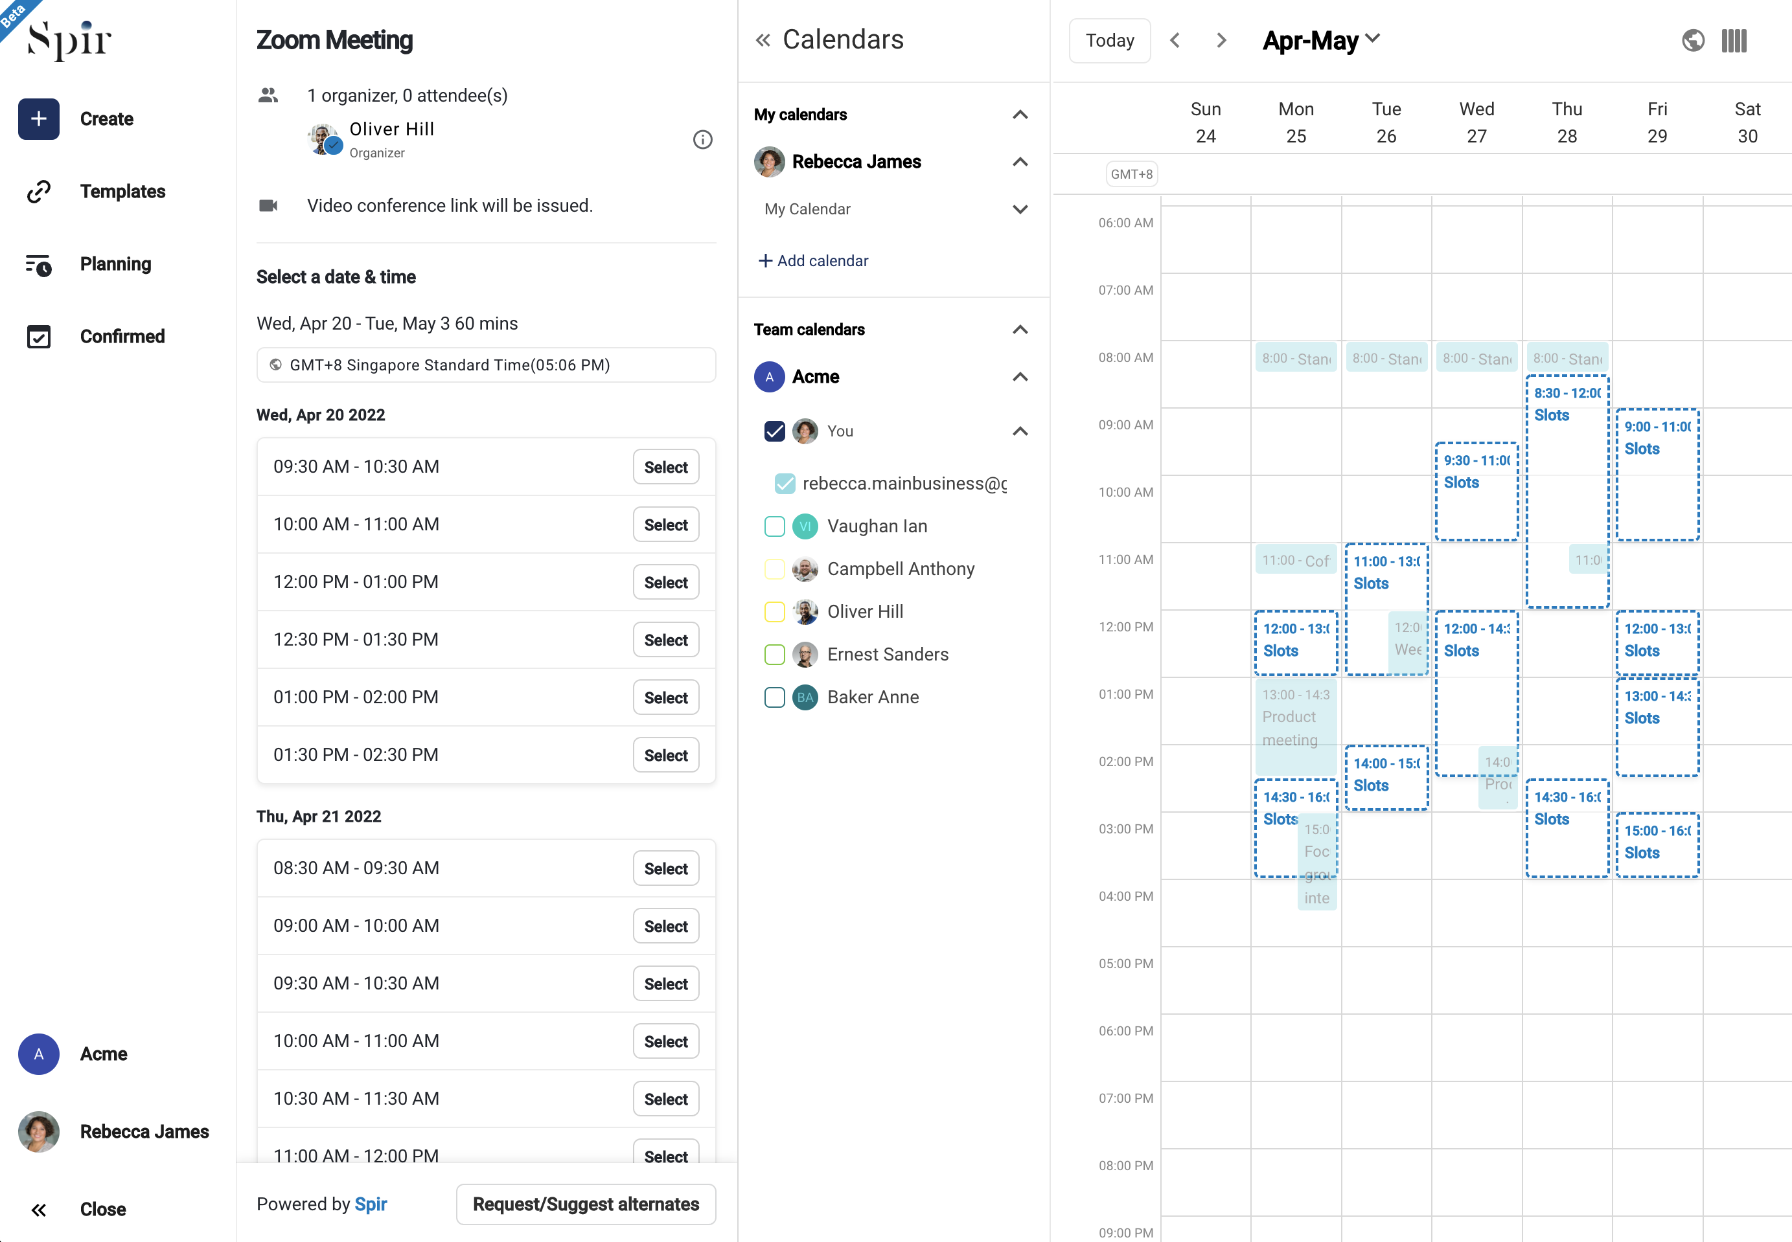Screen dimensions: 1792x1242
Task: Open the Planning section icon
Action: coord(38,265)
